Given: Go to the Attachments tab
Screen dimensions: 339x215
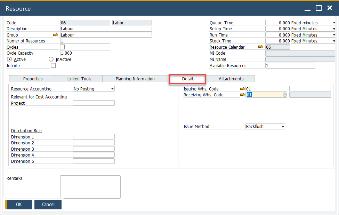Looking at the screenshot, I should point(231,79).
